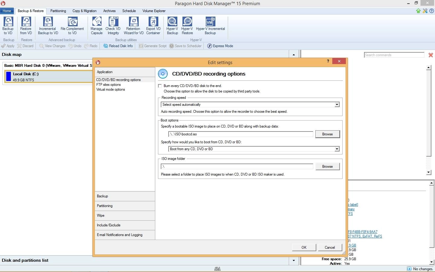Screen dimensions: 435x272
Task: Collapse the Disk map panel arrow
Action: pos(294,55)
